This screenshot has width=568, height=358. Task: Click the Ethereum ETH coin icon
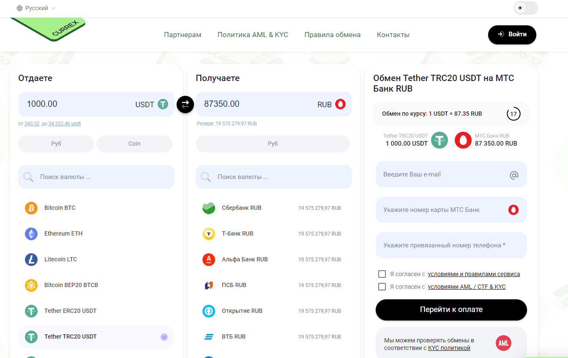click(31, 233)
